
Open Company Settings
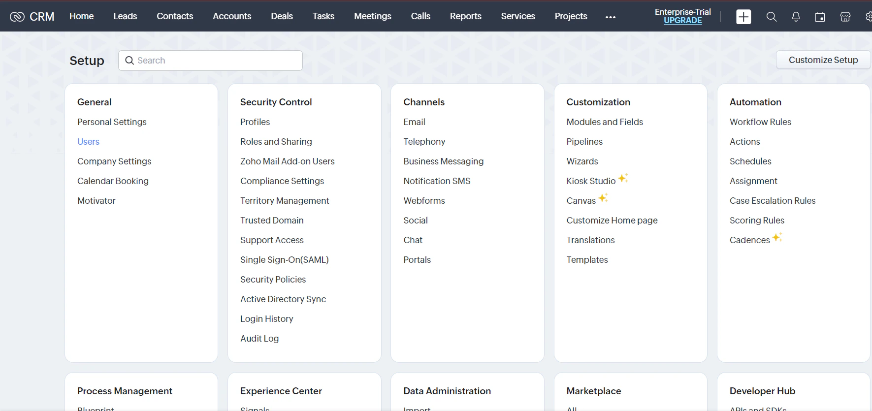(114, 161)
